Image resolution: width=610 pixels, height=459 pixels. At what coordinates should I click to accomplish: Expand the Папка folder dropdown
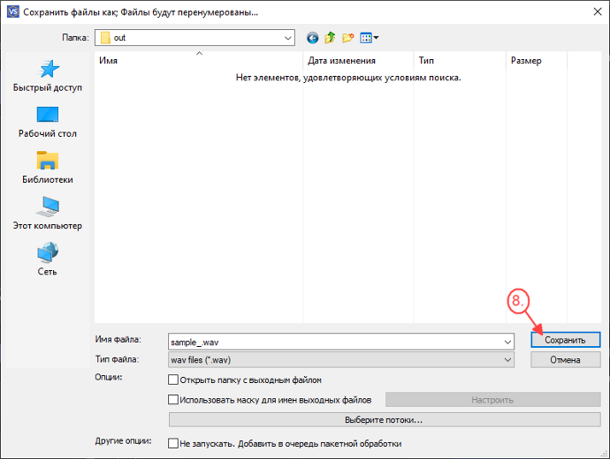click(x=287, y=38)
